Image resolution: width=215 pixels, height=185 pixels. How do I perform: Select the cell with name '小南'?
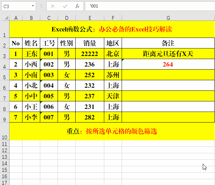tap(31, 75)
